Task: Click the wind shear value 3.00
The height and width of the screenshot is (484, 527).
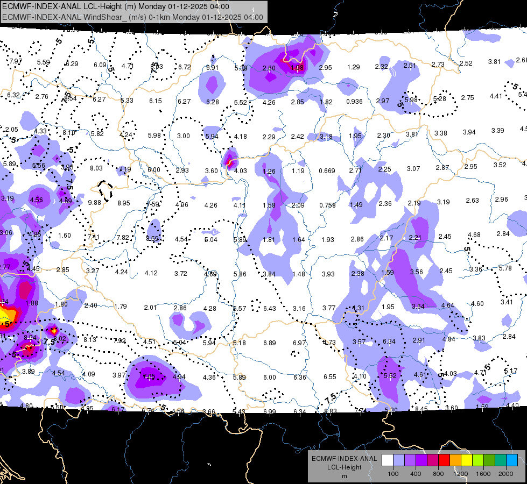Action: point(184,136)
